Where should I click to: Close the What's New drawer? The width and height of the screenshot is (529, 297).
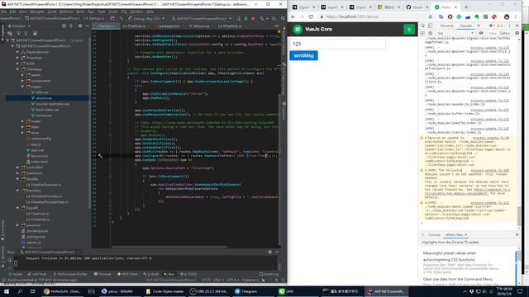(517, 234)
